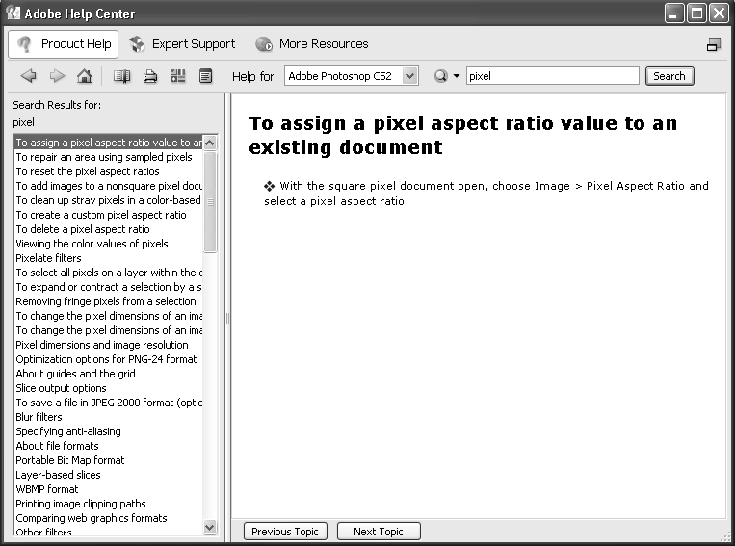Open the Bookmarks page icon
The width and height of the screenshot is (735, 546).
click(206, 76)
